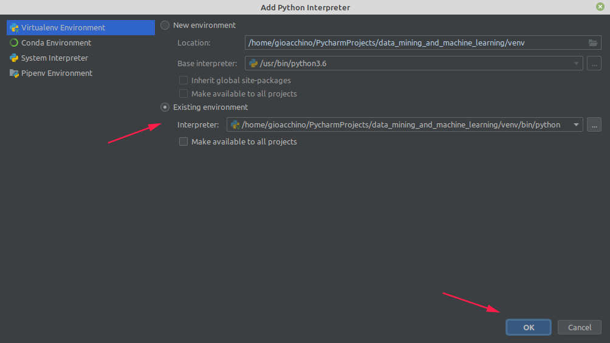Click the Interpreter dropdown arrow
Image resolution: width=610 pixels, height=343 pixels.
pyautogui.click(x=576, y=125)
